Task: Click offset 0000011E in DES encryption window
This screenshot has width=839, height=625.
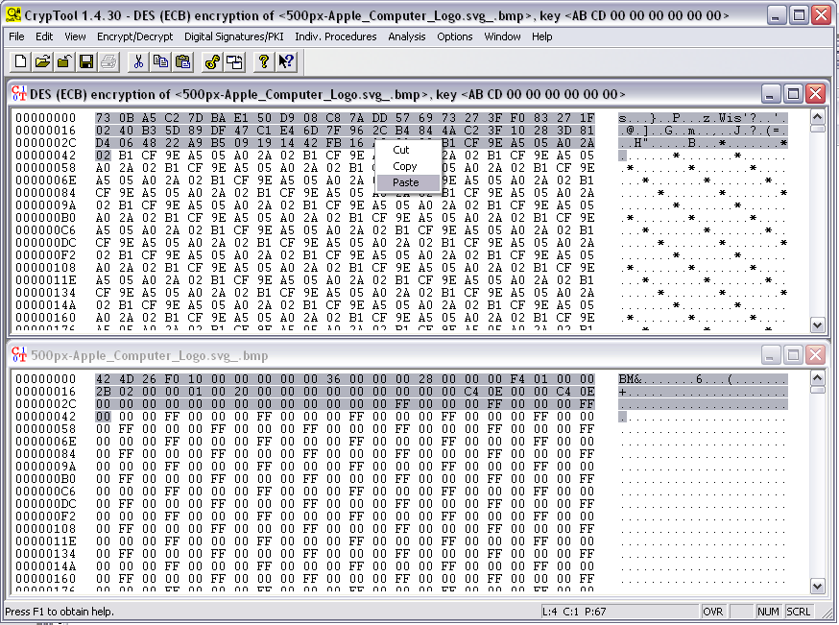Action: point(45,280)
